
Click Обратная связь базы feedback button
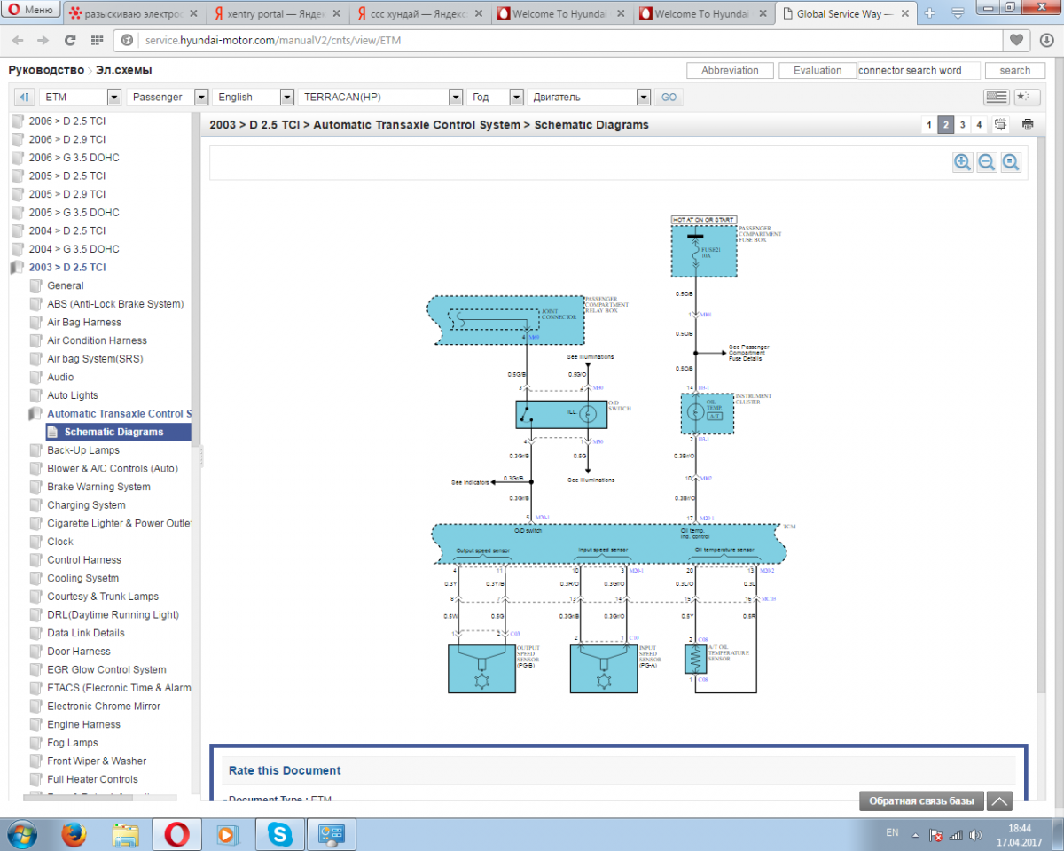coord(921,801)
